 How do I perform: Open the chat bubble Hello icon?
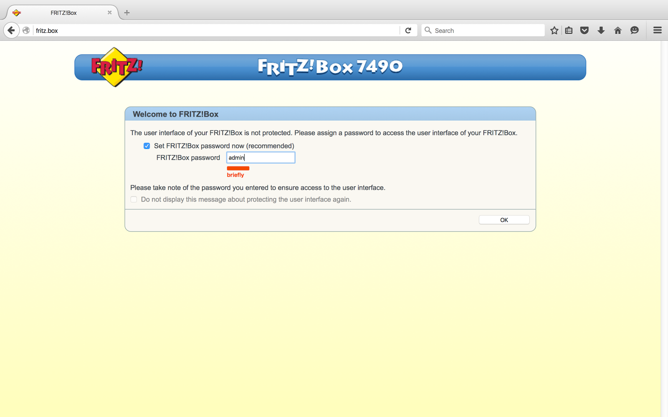pyautogui.click(x=635, y=30)
